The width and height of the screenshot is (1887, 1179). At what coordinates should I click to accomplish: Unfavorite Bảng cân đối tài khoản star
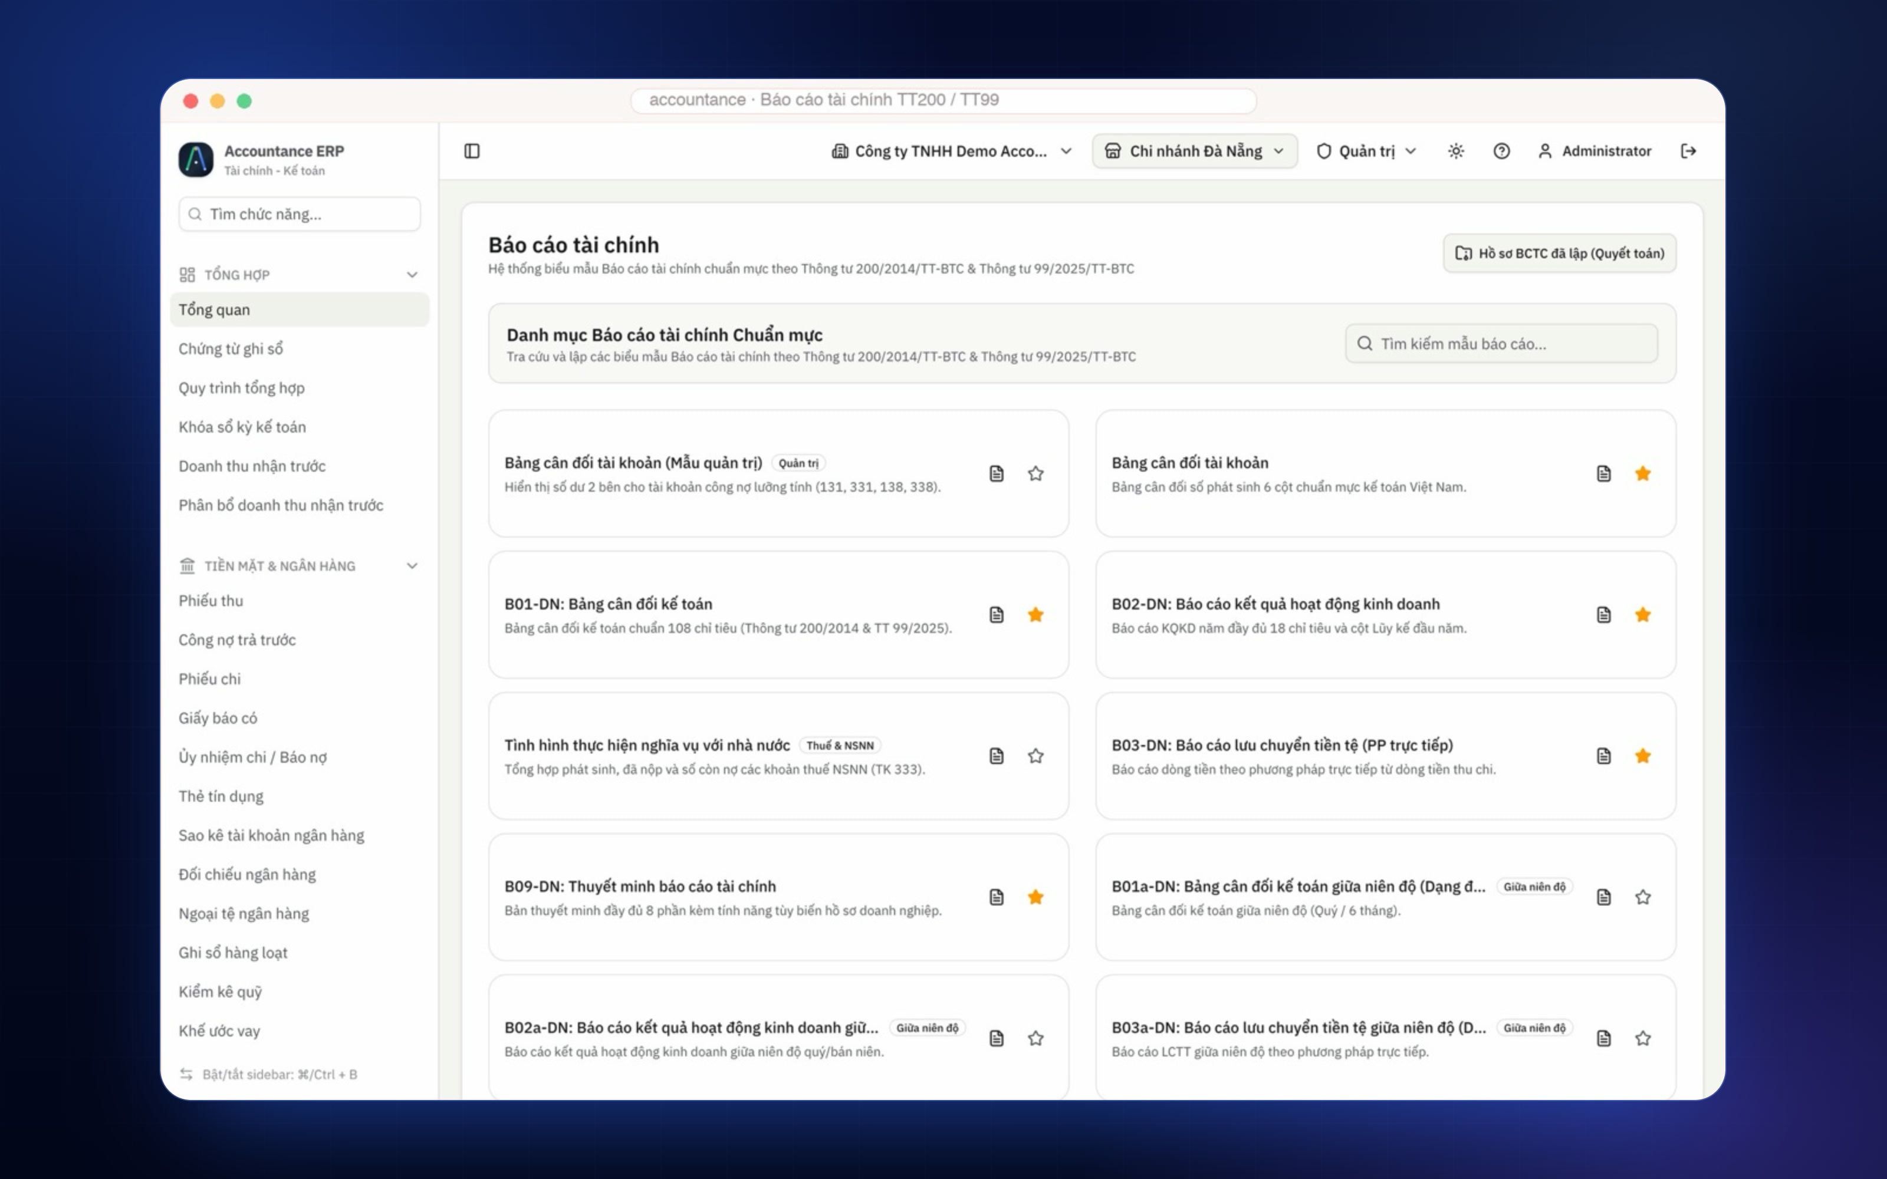(1643, 473)
